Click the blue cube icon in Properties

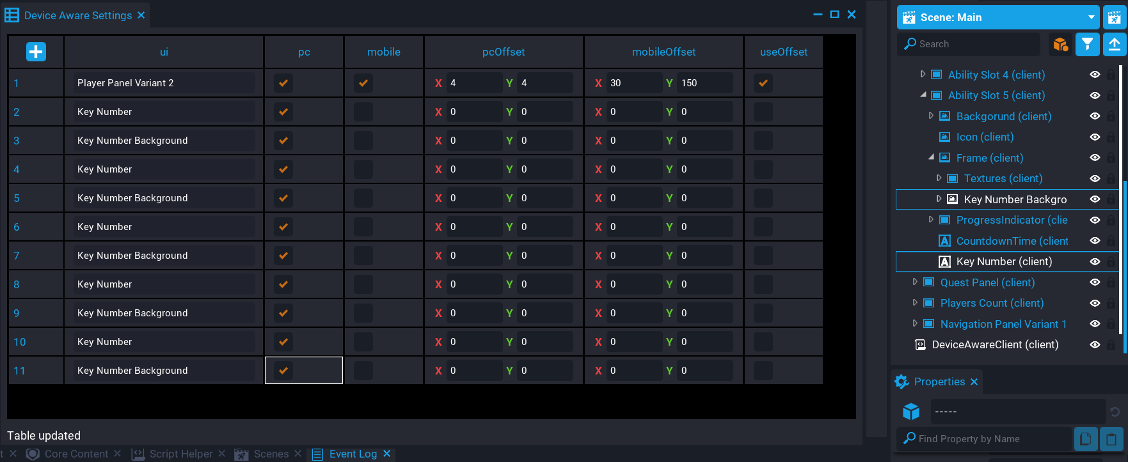tap(910, 412)
